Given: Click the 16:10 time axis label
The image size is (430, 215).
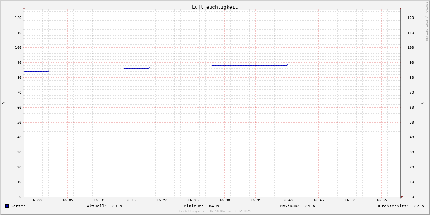Looking at the screenshot, I should pos(99,200).
